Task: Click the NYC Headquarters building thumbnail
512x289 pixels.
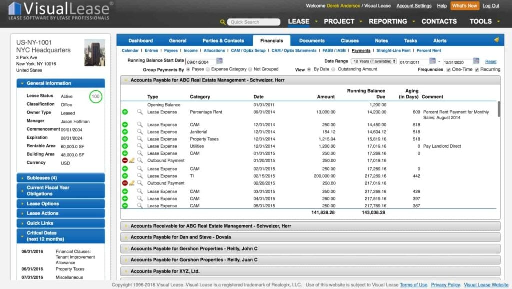Action: click(95, 53)
